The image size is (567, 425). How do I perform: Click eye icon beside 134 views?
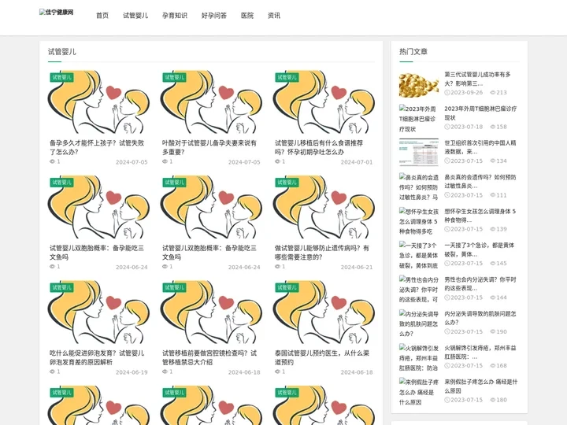tap(492, 161)
